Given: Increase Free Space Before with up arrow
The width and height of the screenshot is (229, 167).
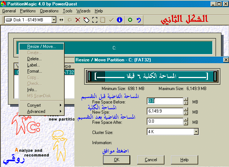Looking at the screenshot, I should pyautogui.click(x=185, y=99).
